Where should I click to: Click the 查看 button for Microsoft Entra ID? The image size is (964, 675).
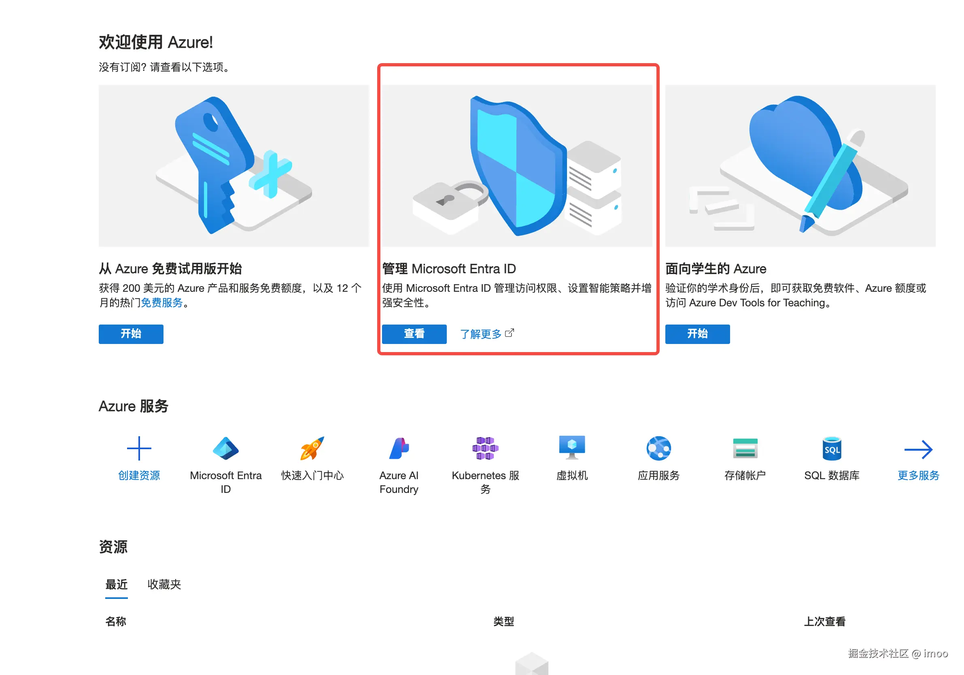point(414,334)
